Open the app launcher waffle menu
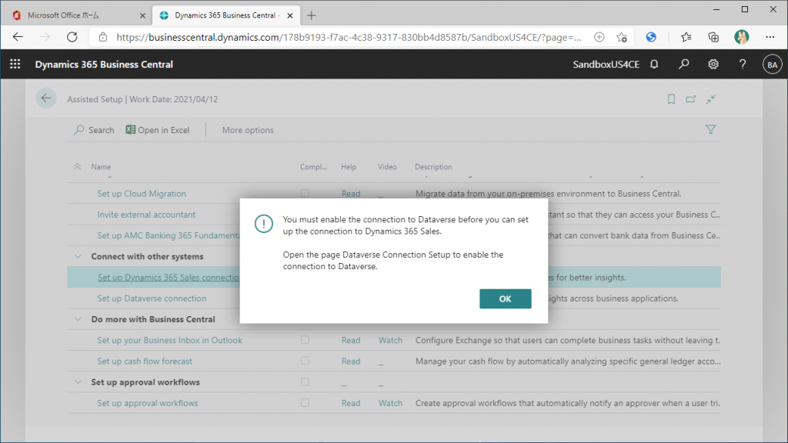Viewport: 788px width, 443px height. 15,65
